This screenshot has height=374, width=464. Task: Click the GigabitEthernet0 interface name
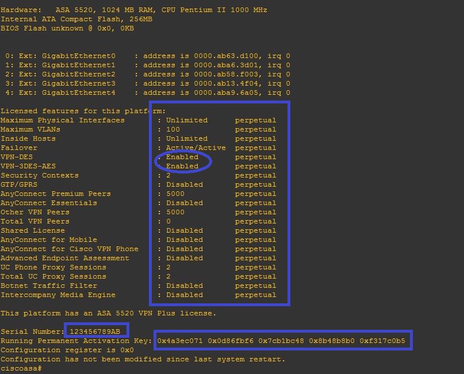coord(78,56)
